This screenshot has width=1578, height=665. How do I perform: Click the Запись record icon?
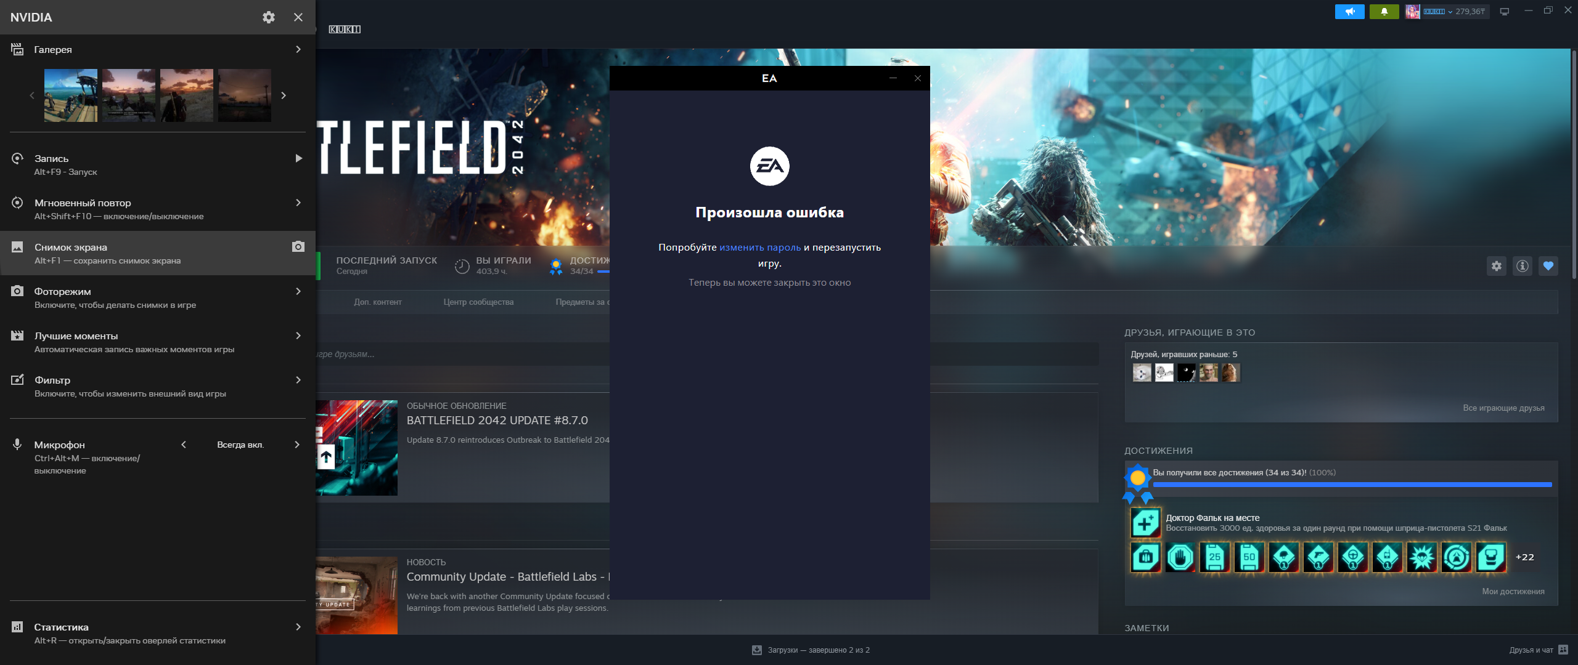coord(17,158)
